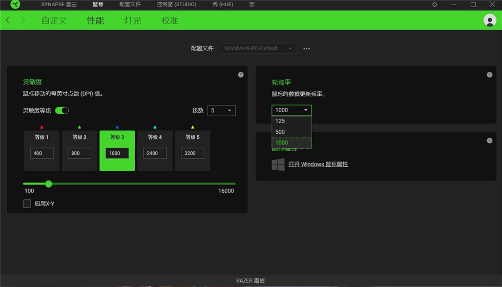Select 125 in the polling rate list

(x=291, y=121)
